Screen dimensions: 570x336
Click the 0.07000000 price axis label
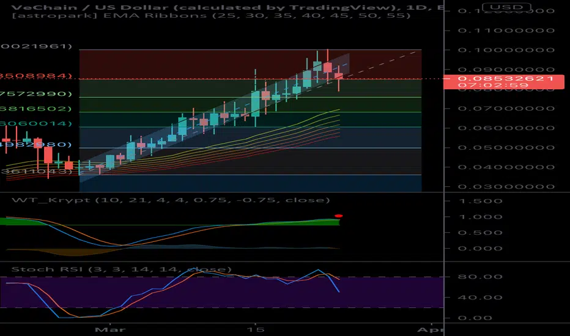[x=506, y=108]
